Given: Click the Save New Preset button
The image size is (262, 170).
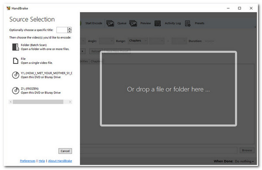Looking at the screenshot, I should click(117, 51).
